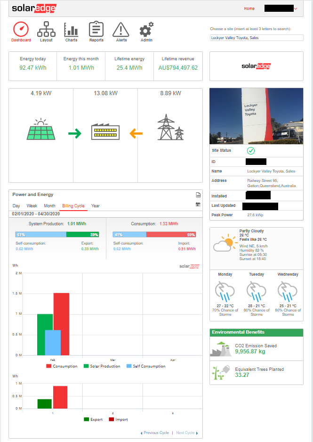Click Tuesday's storm forecast icon
This screenshot has width=313, height=442.
(x=257, y=292)
